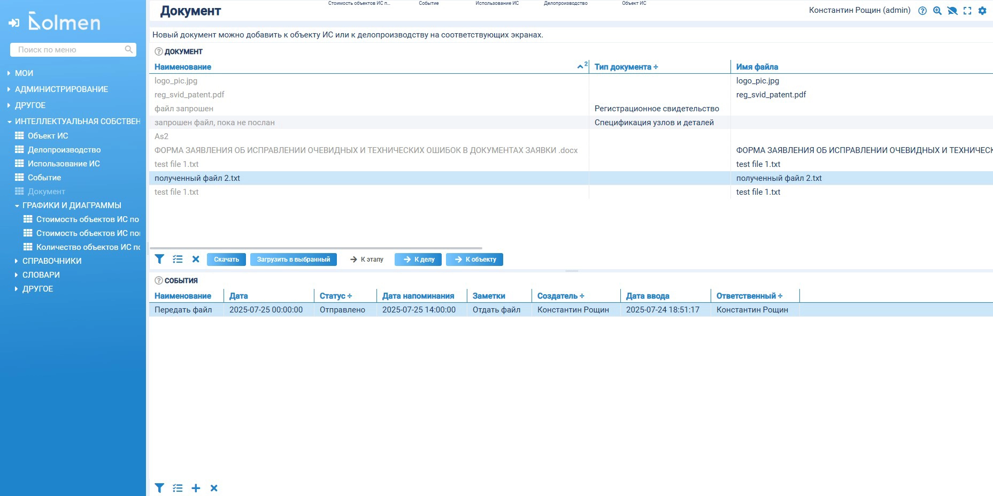
Task: Open Делопроизводство from the sidebar menu
Action: [64, 150]
